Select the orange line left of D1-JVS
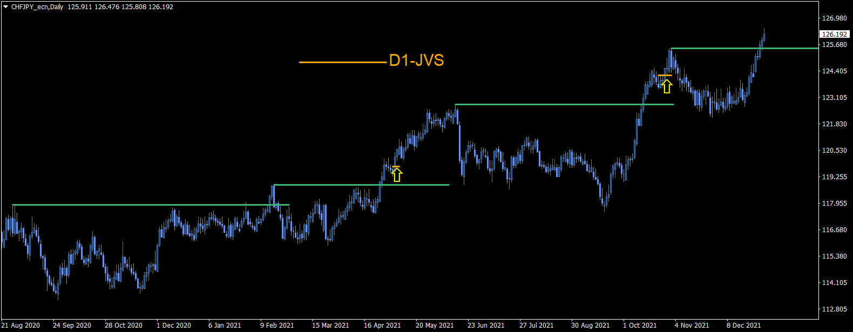853x332 pixels. coord(343,62)
